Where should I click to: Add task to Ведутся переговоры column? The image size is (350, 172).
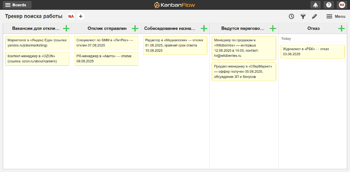(273, 28)
